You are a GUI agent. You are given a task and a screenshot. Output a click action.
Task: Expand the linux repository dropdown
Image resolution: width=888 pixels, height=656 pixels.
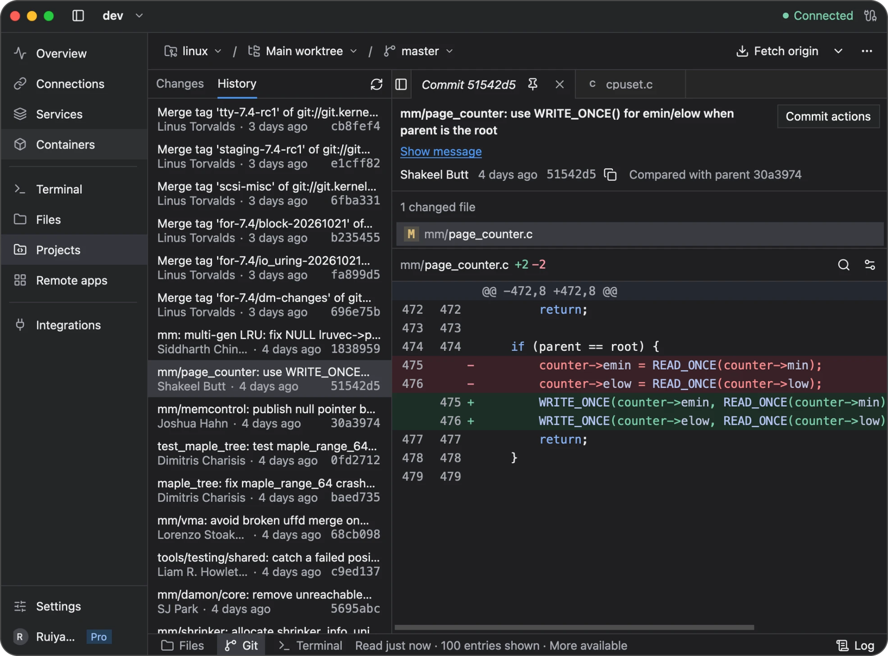click(193, 51)
